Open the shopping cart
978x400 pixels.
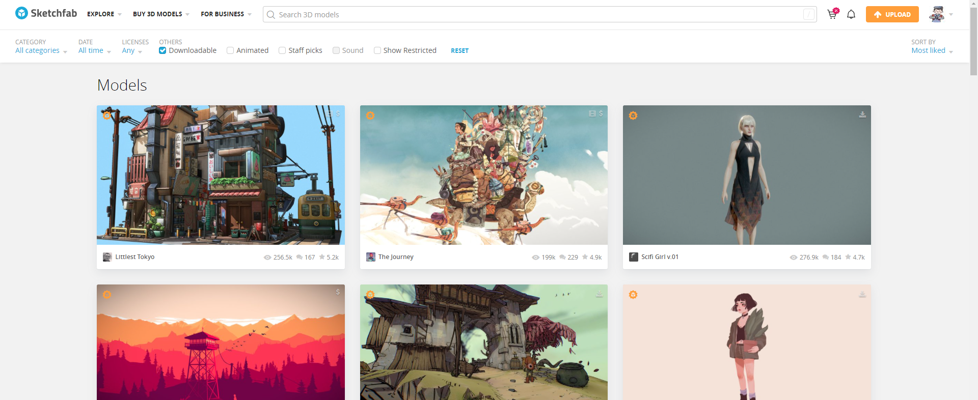(x=832, y=14)
